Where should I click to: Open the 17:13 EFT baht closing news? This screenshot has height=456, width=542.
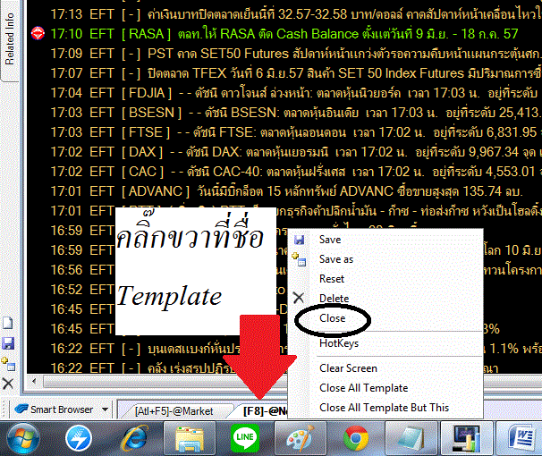(296, 14)
